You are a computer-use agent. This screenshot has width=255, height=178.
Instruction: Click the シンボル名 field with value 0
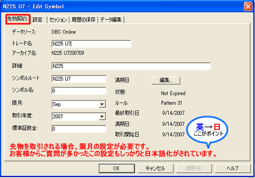79,90
